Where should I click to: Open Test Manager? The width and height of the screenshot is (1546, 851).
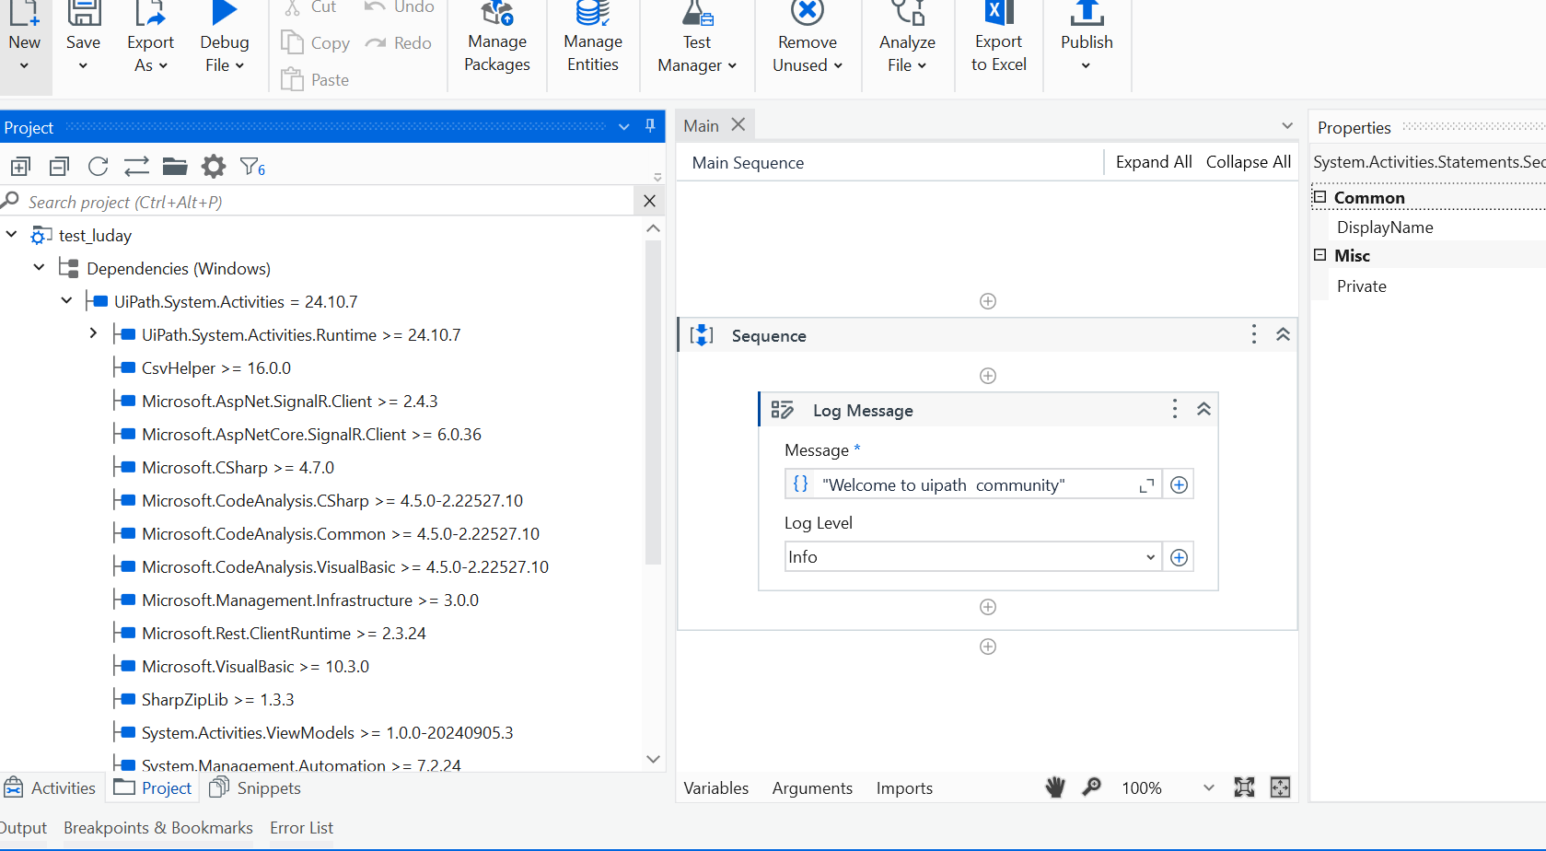(x=696, y=41)
